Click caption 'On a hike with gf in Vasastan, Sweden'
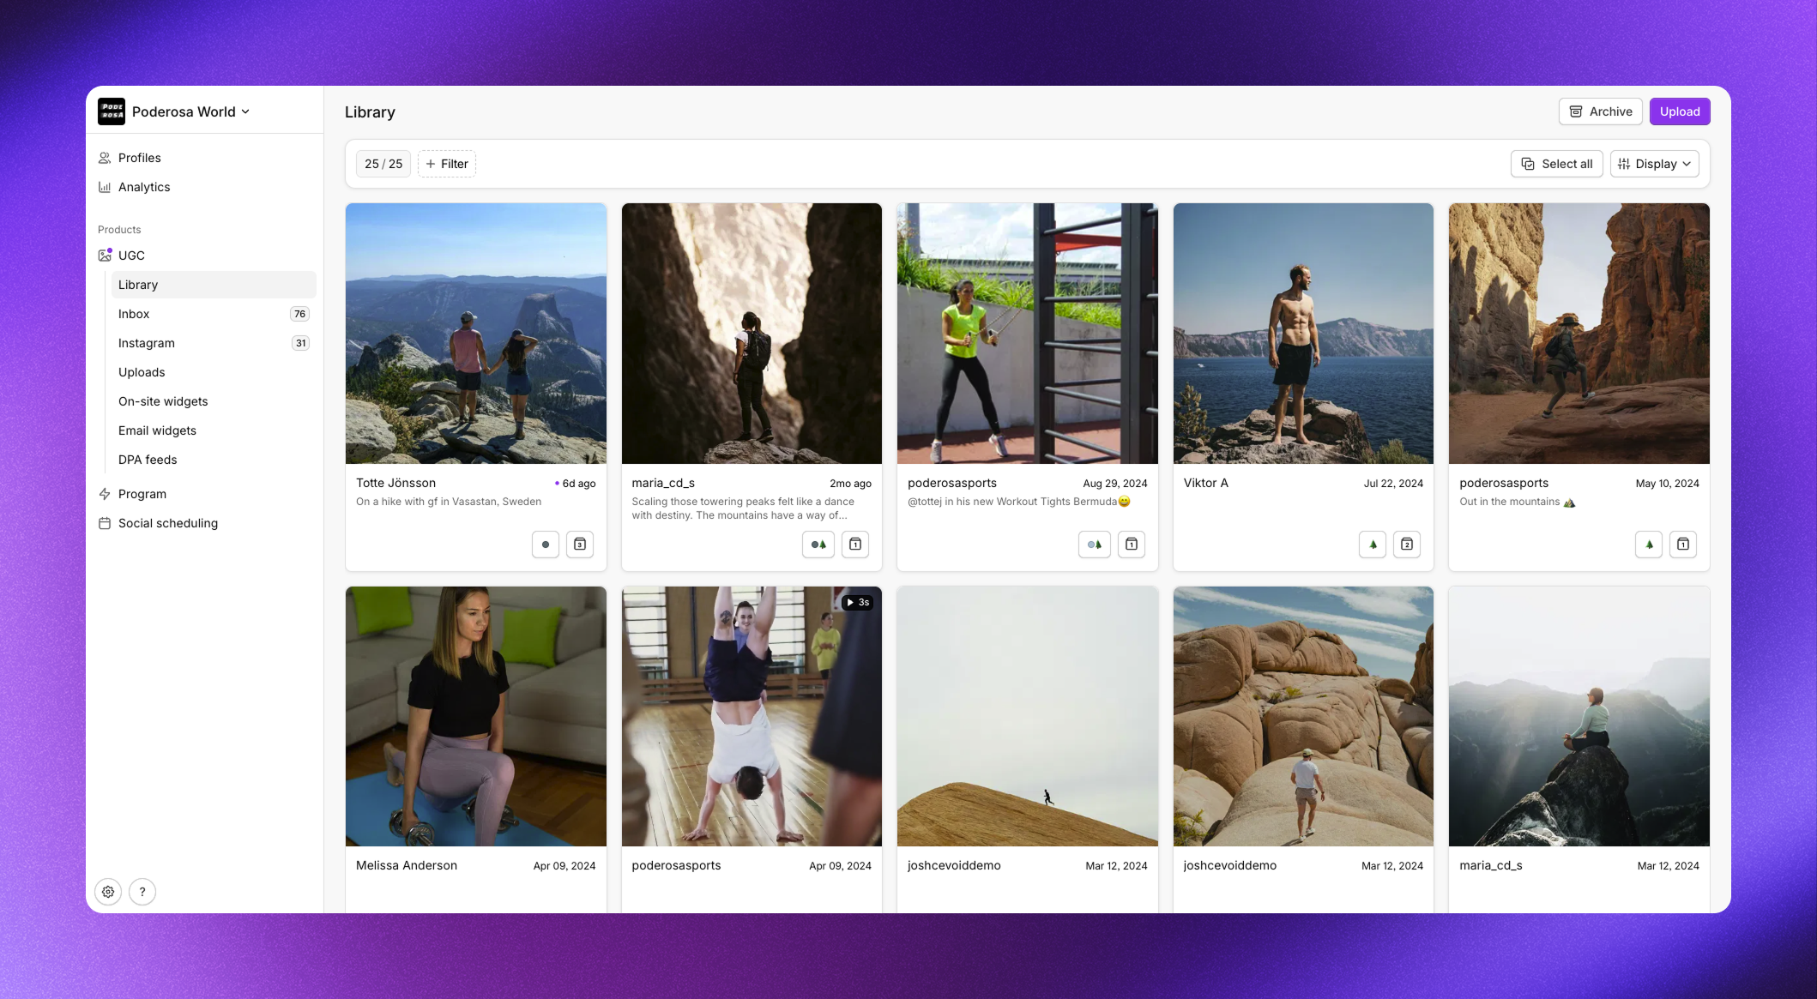This screenshot has width=1817, height=999. [449, 502]
